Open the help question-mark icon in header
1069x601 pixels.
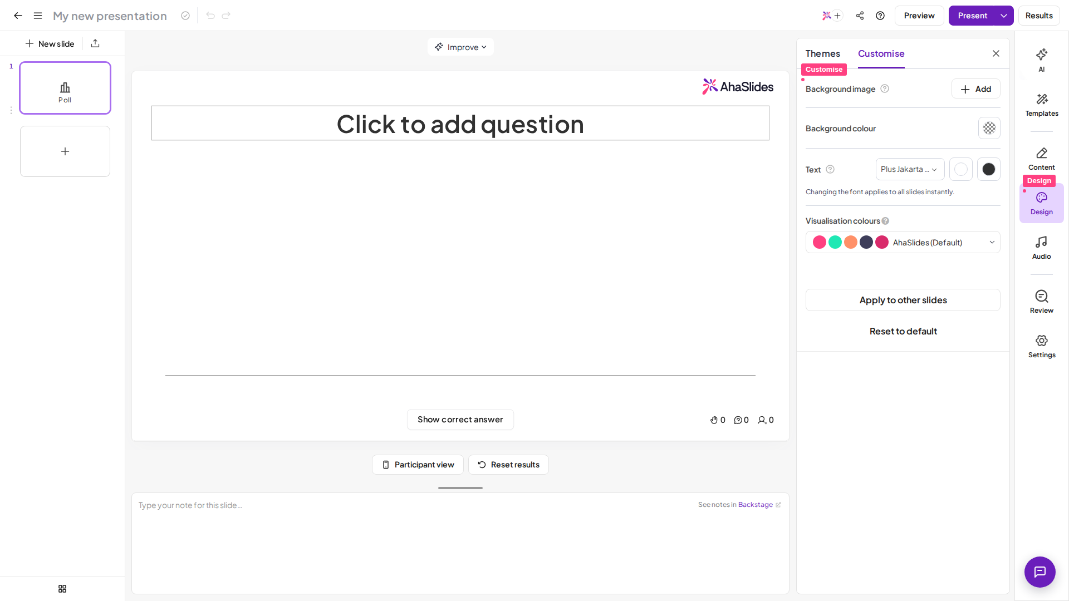pos(880,16)
